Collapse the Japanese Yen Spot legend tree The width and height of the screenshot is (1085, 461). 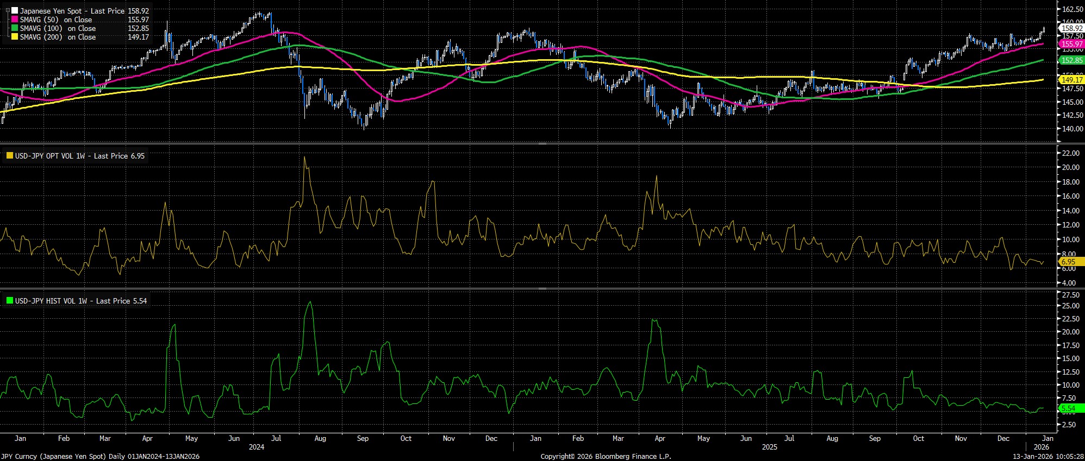click(x=7, y=10)
